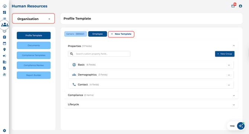
Task: Go to Documents section
Action: tap(34, 45)
